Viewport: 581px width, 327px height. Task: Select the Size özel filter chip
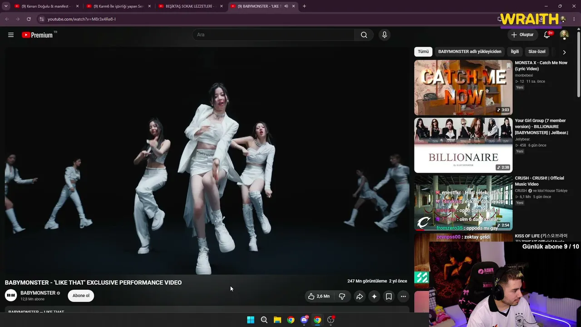click(x=537, y=52)
